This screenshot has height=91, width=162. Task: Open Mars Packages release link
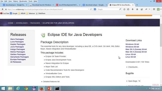[17, 39]
